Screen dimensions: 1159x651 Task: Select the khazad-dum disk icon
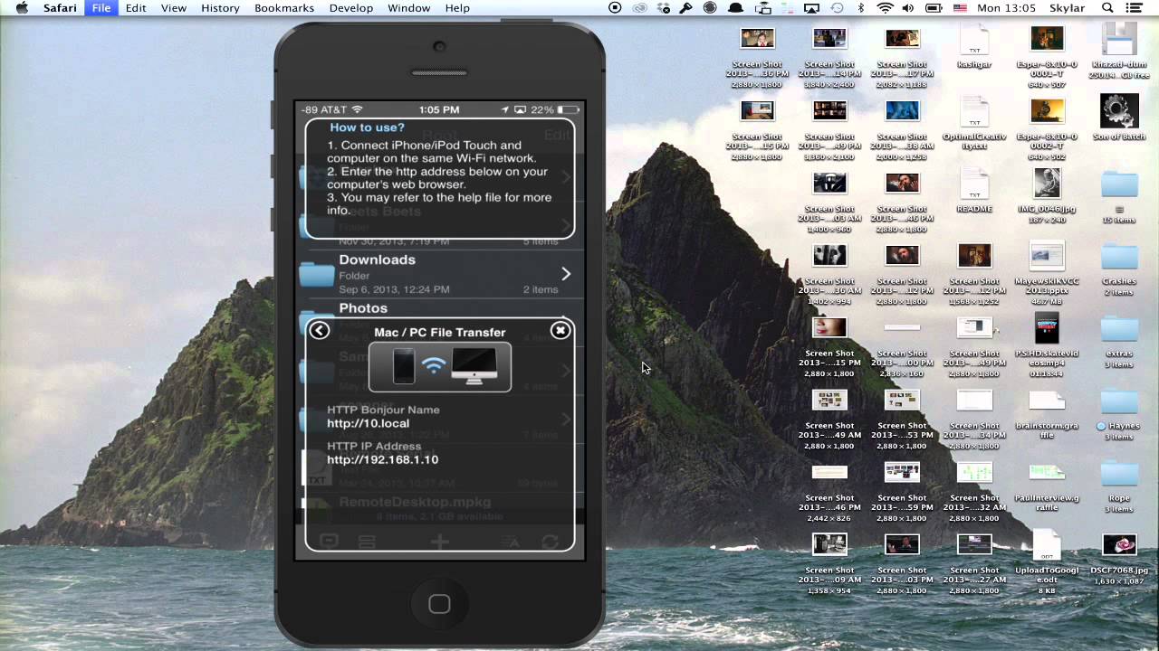click(1119, 39)
